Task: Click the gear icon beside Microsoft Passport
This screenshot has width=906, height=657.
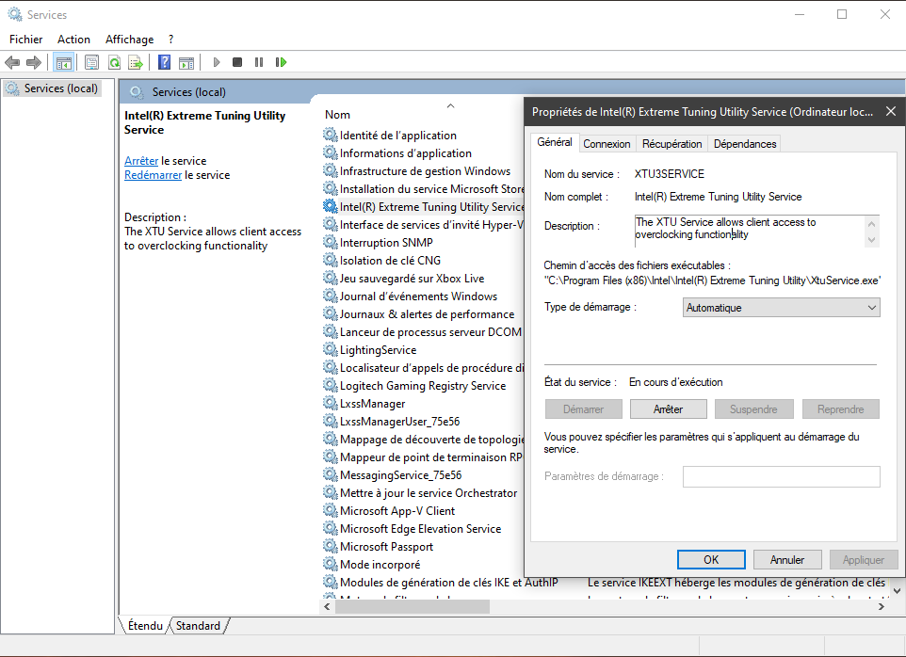Action: (330, 546)
